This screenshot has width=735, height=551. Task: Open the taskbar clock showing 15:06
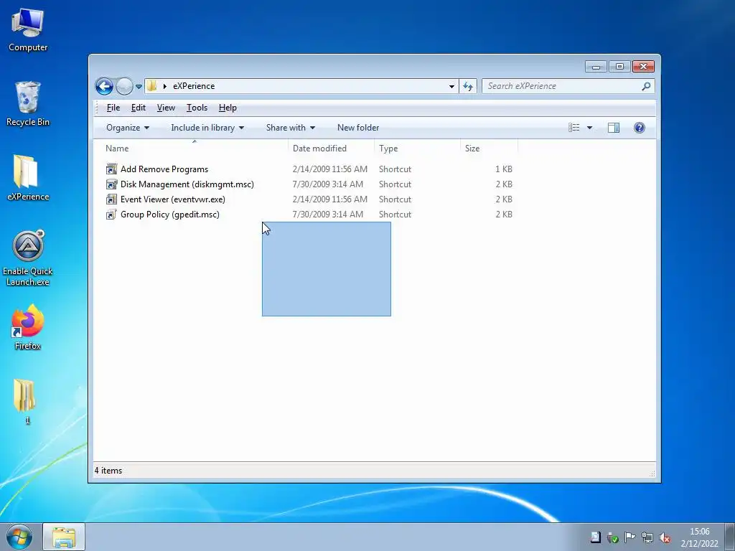tap(699, 537)
